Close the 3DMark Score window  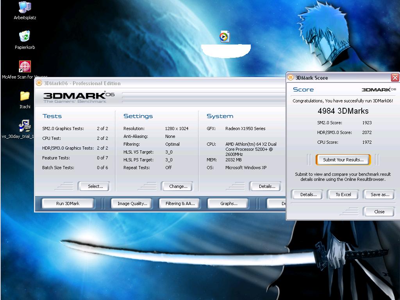click(x=395, y=78)
